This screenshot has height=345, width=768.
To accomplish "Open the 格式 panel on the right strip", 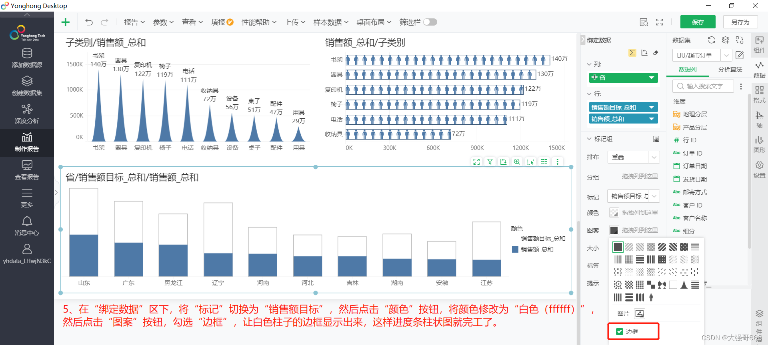I will coord(759,94).
